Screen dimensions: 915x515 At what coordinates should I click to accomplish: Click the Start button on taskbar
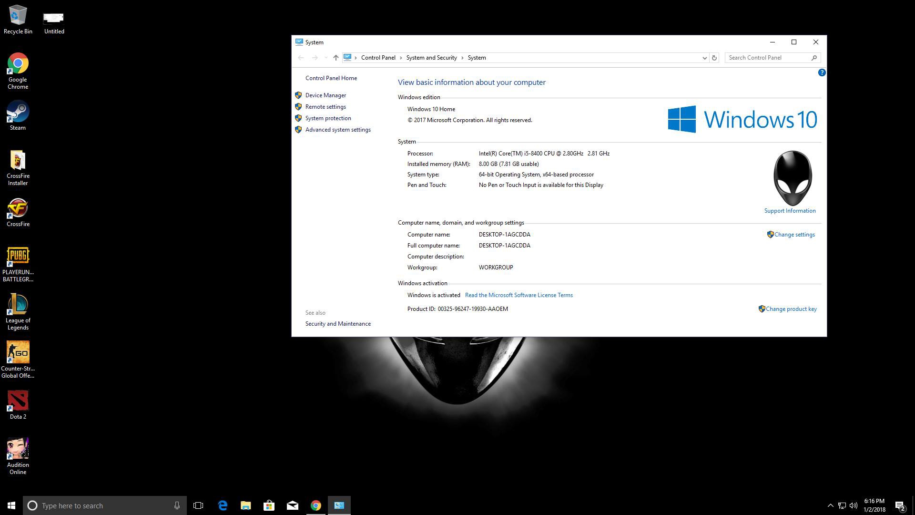(x=11, y=505)
